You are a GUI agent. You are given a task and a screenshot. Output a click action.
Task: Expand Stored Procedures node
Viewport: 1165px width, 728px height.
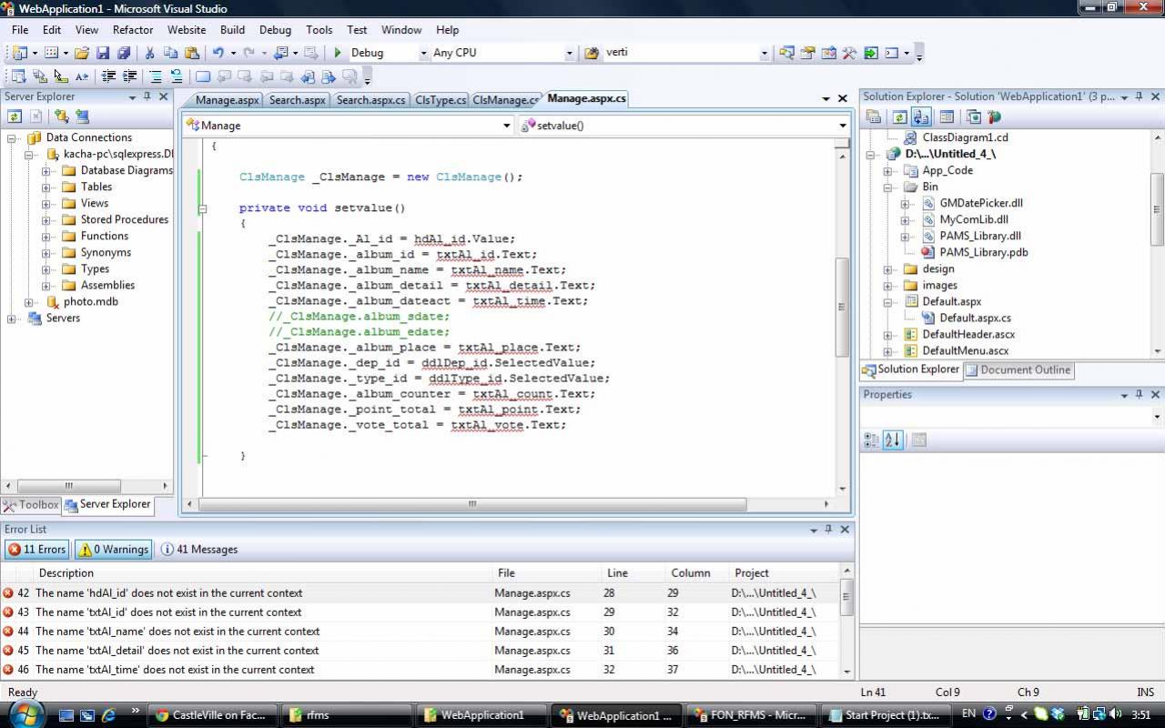(46, 219)
